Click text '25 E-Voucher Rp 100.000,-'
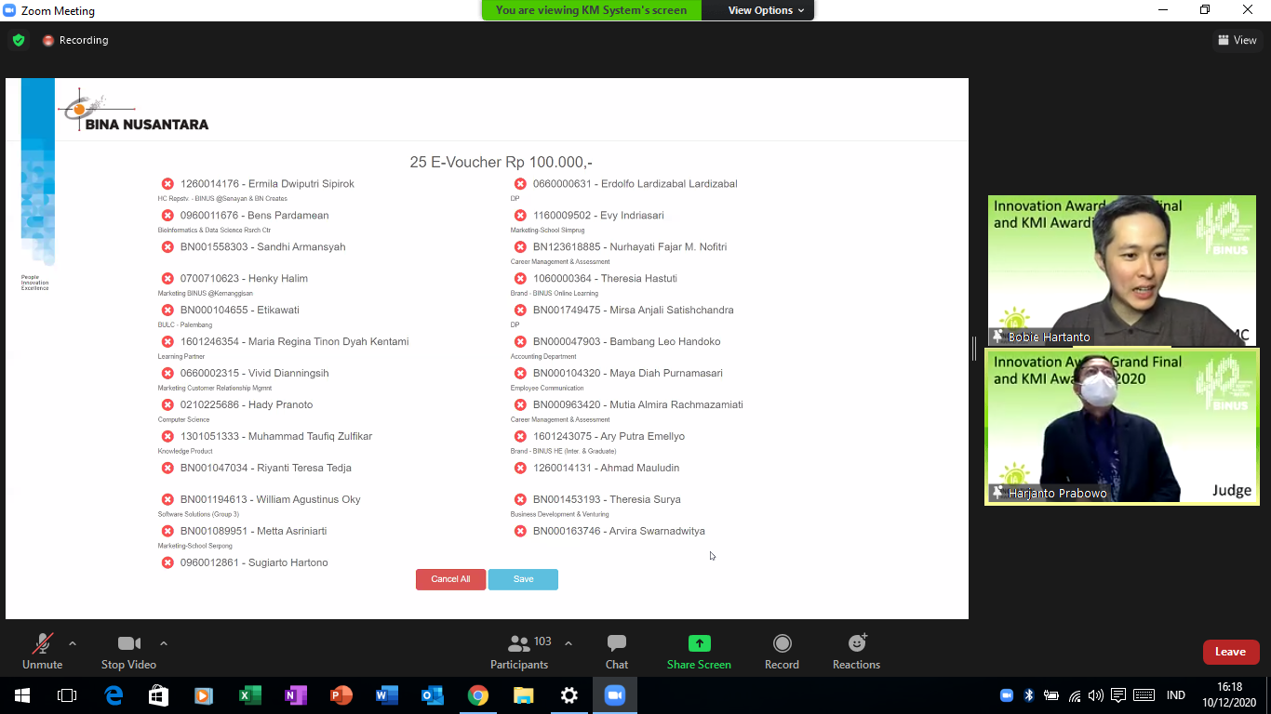 [501, 162]
